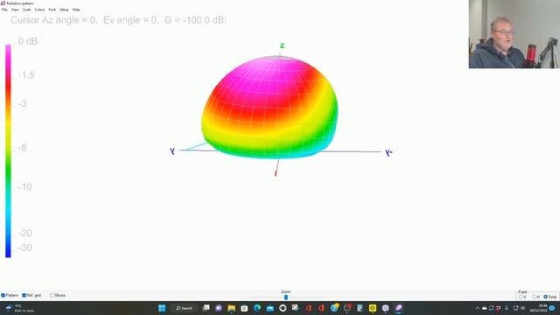560x315 pixels.
Task: Open the yellow square taskbar icon
Action: pos(373,308)
